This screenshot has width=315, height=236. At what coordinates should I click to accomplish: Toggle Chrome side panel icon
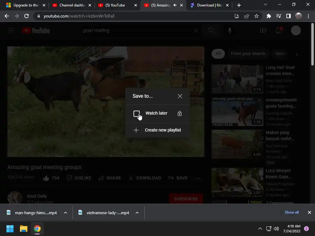click(289, 16)
